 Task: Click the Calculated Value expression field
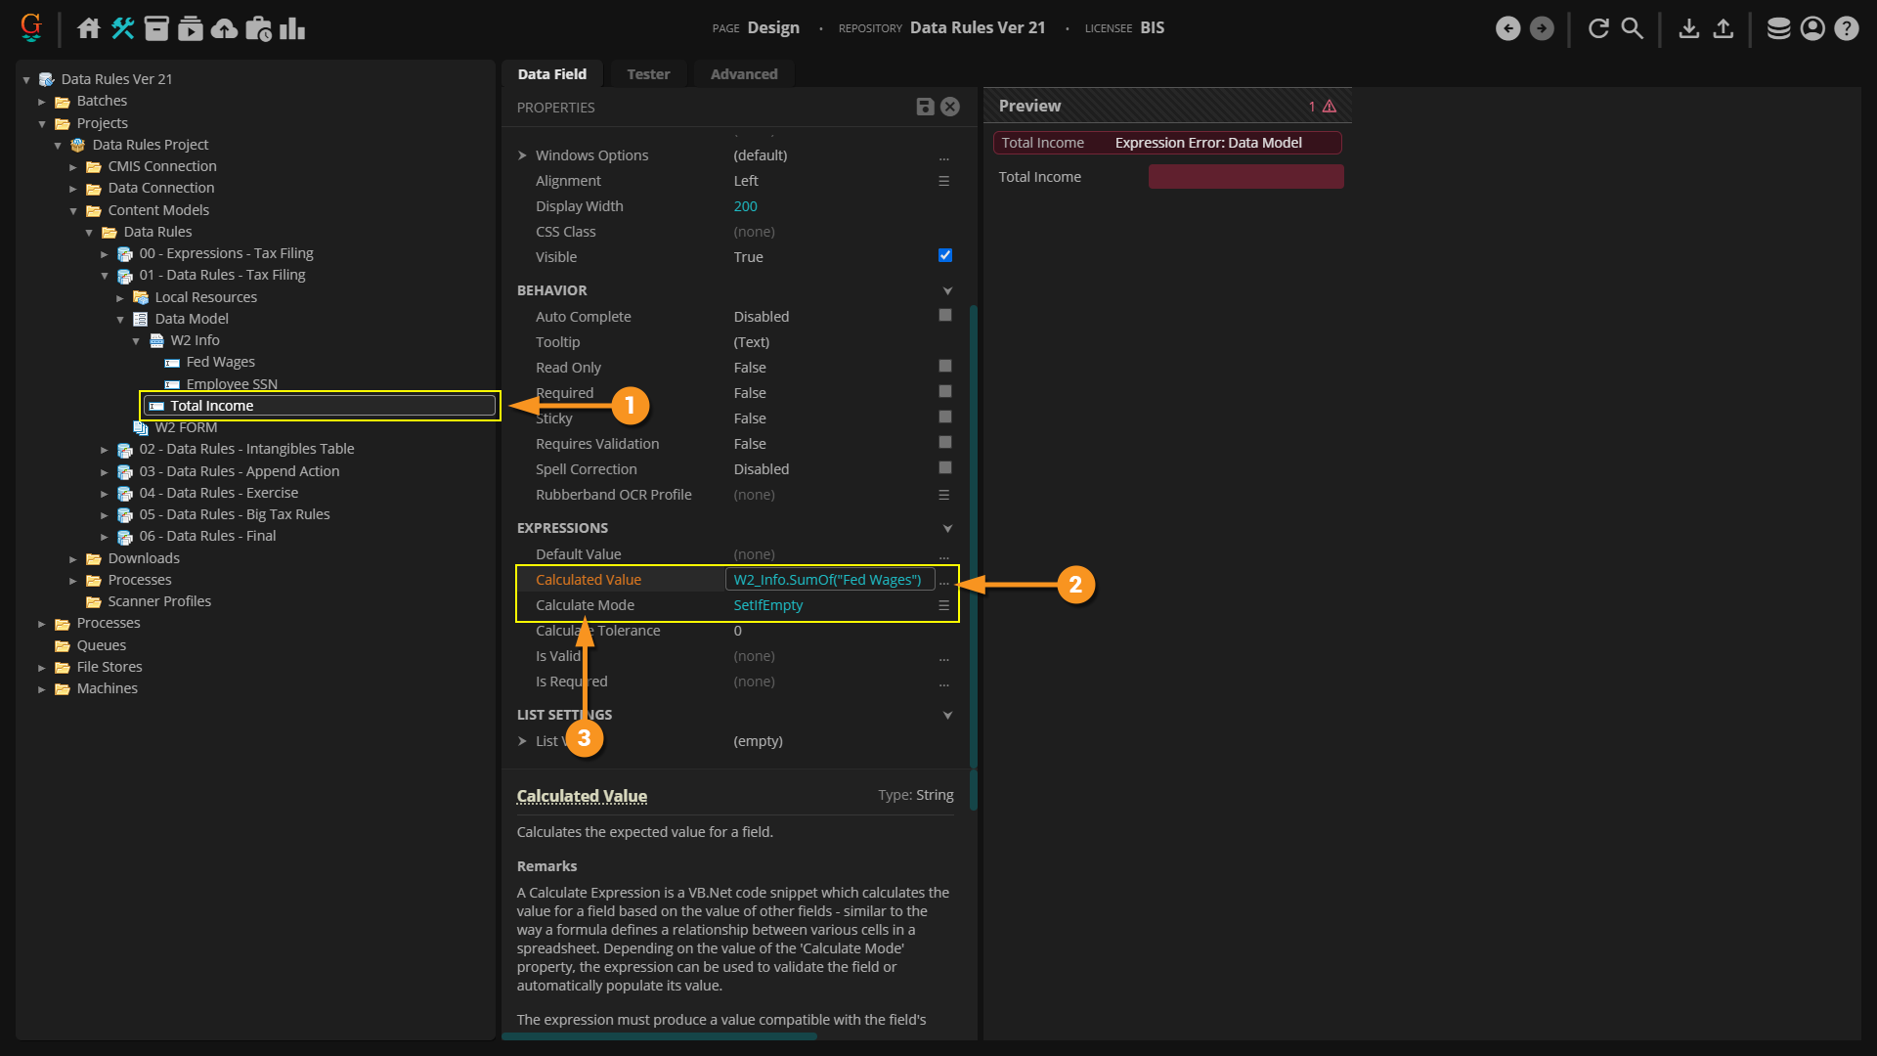[x=828, y=580]
